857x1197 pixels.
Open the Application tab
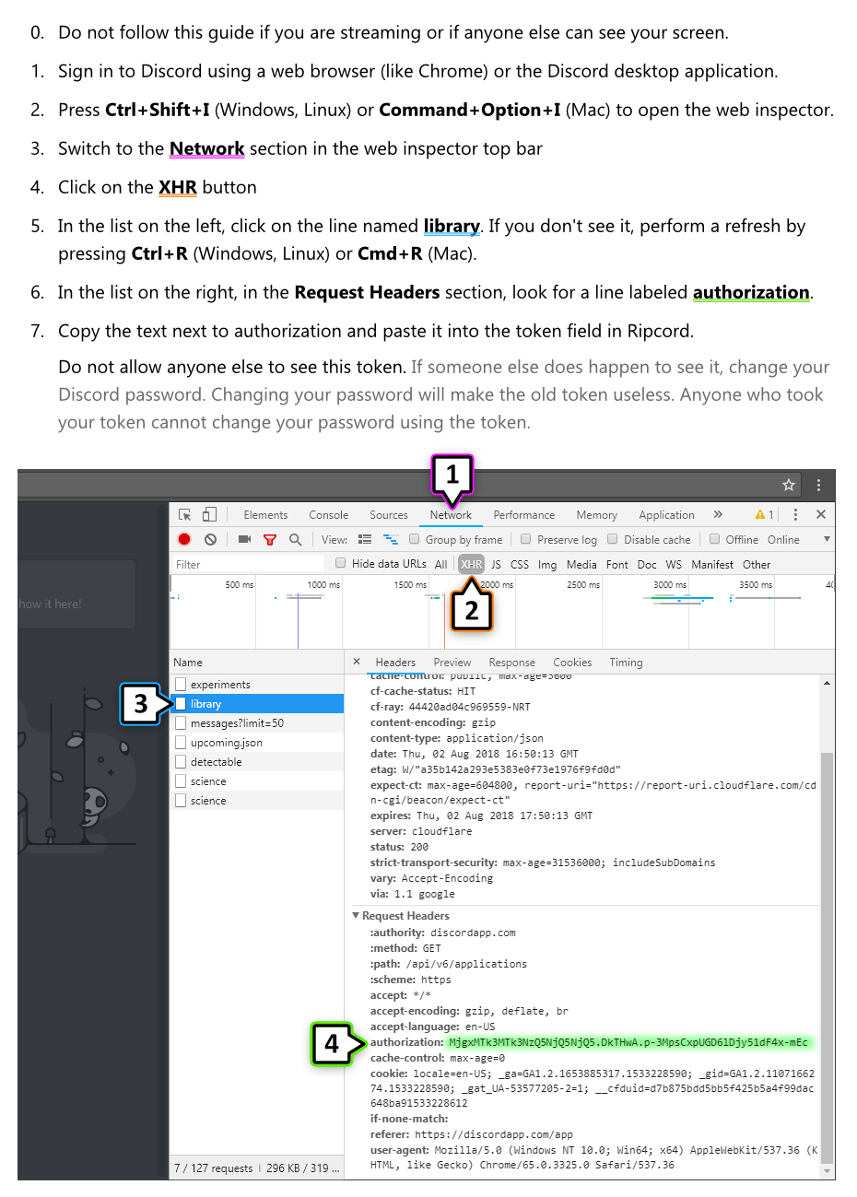pos(667,515)
